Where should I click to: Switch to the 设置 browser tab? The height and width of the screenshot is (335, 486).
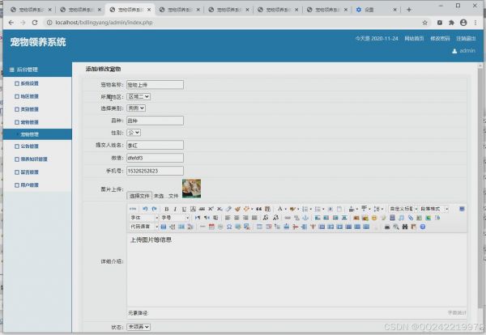click(x=376, y=10)
